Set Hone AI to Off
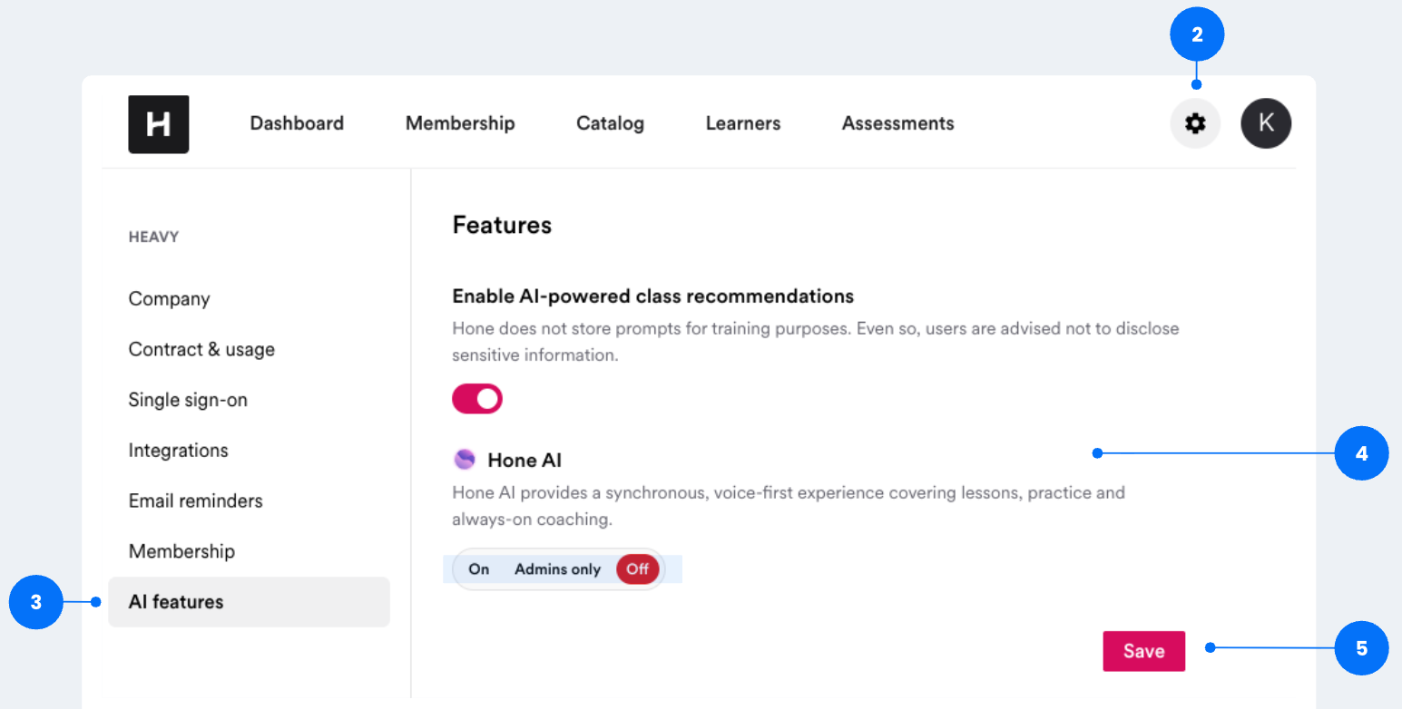This screenshot has width=1402, height=709. click(638, 569)
